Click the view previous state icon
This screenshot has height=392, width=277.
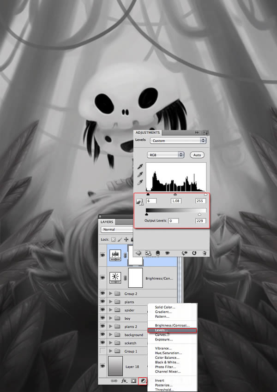click(x=185, y=253)
